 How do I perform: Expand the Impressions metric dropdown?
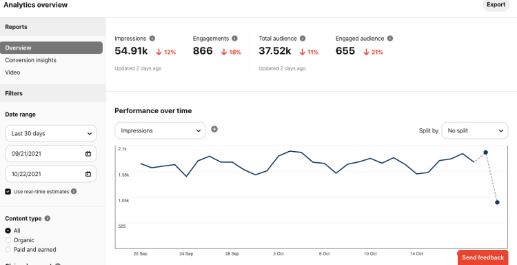click(x=160, y=130)
